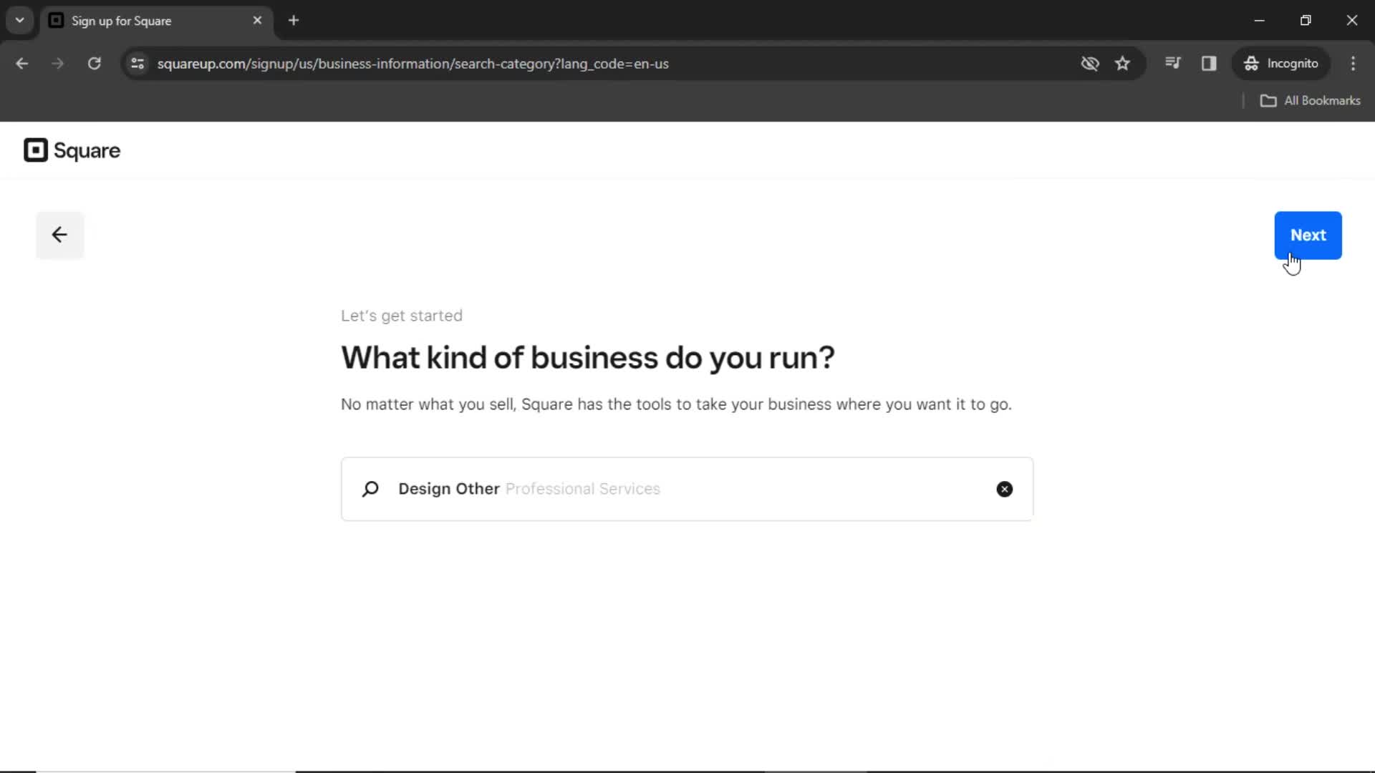
Task: Select the squareup.com URL in the address bar
Action: point(412,64)
